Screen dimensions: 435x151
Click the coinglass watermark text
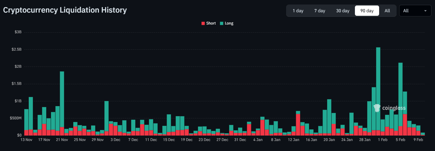click(x=394, y=108)
